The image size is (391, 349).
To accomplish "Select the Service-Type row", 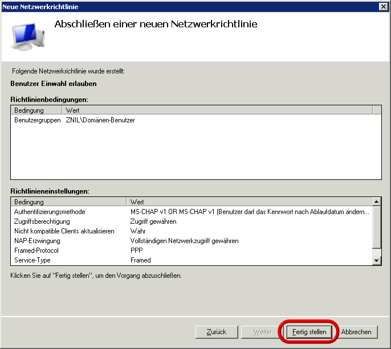I will tap(32, 260).
